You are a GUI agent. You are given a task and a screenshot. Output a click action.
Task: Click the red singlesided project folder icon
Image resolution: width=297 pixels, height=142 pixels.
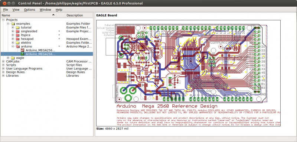(17, 31)
